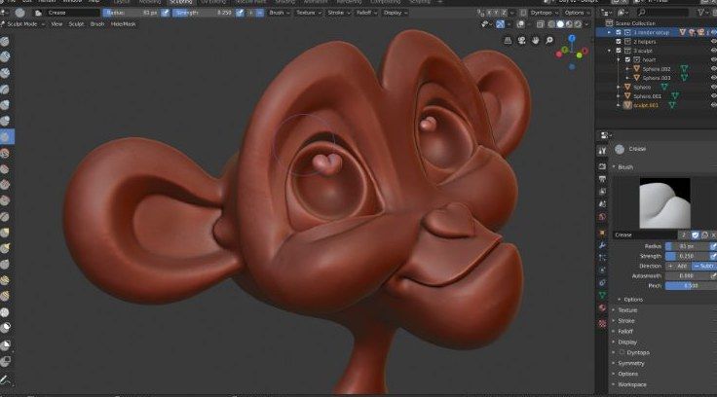717x397 pixels.
Task: Hide Sphere.002 with its eye icon
Action: (x=713, y=69)
